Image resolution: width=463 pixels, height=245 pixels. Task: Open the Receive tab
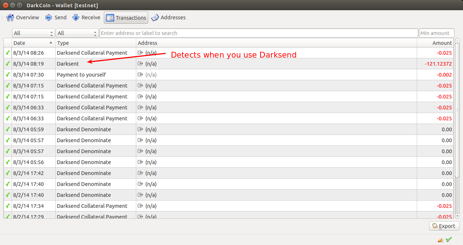pyautogui.click(x=86, y=17)
